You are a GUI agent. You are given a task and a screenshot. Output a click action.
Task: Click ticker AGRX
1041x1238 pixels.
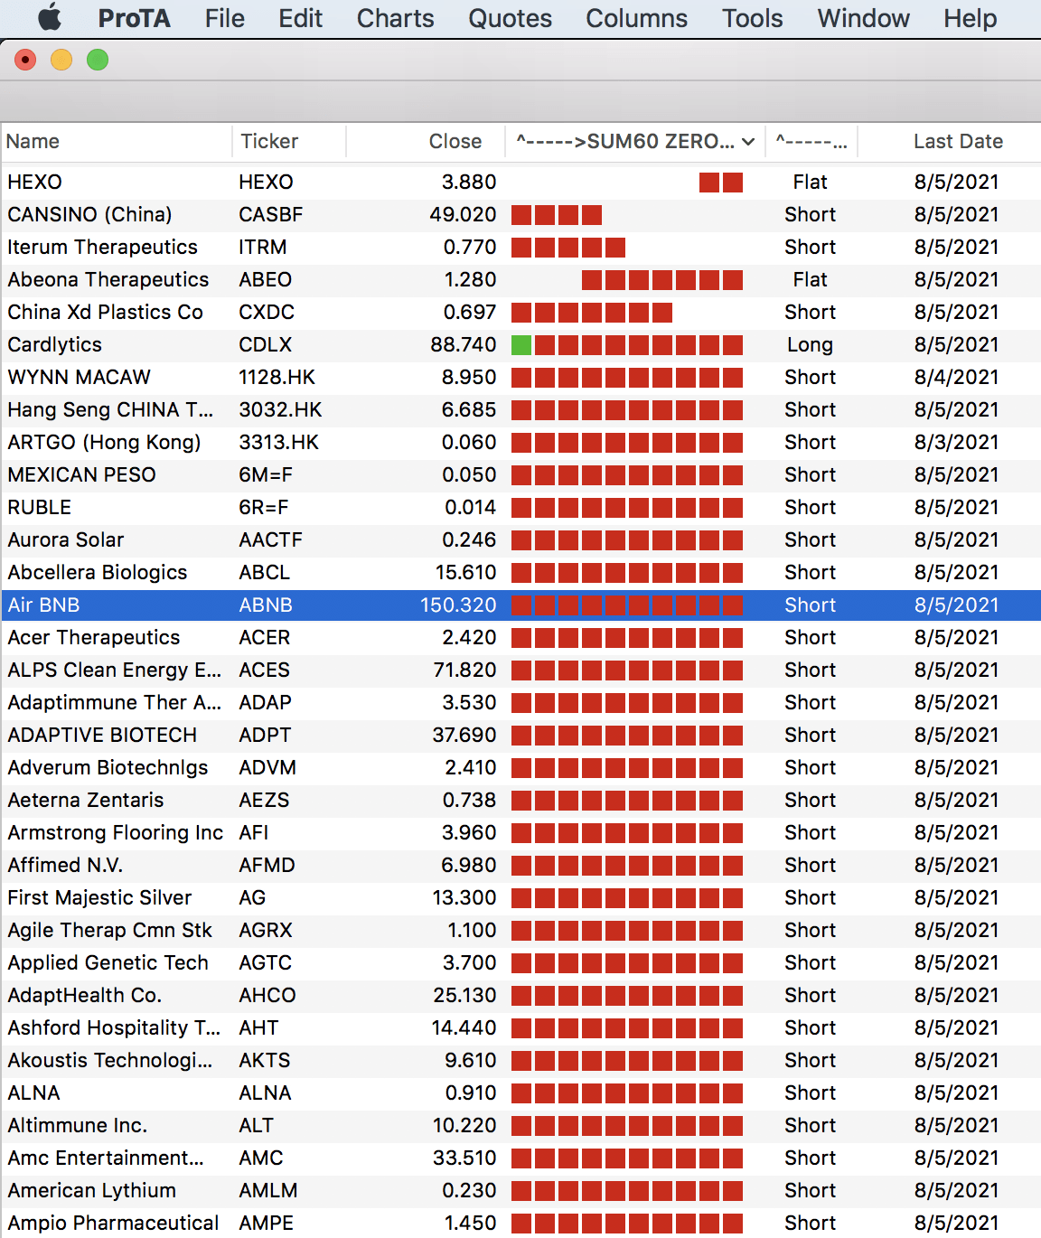(266, 930)
